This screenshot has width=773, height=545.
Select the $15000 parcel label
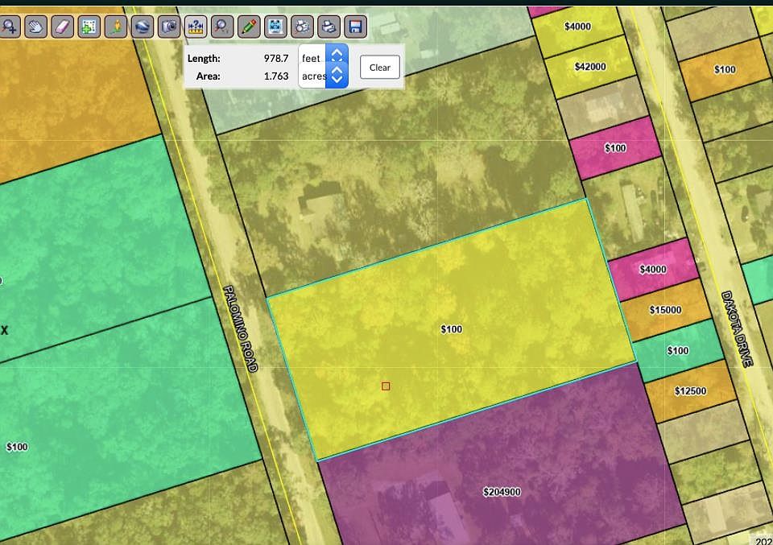click(x=666, y=310)
